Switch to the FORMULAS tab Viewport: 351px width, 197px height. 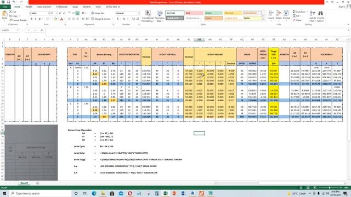click(62, 7)
